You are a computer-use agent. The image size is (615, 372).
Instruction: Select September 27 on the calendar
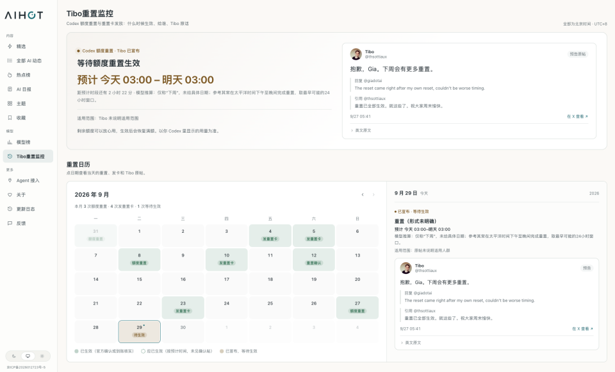click(357, 308)
